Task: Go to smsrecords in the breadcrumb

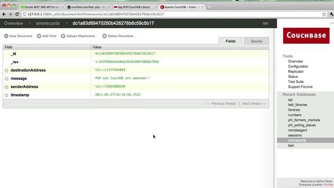Action: 47,23
